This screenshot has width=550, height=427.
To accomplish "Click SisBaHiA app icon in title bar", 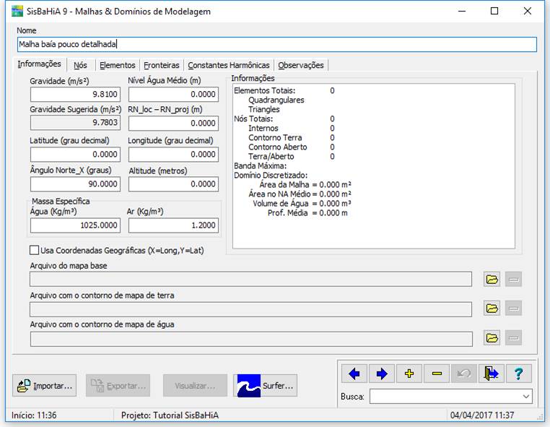I will pyautogui.click(x=17, y=12).
